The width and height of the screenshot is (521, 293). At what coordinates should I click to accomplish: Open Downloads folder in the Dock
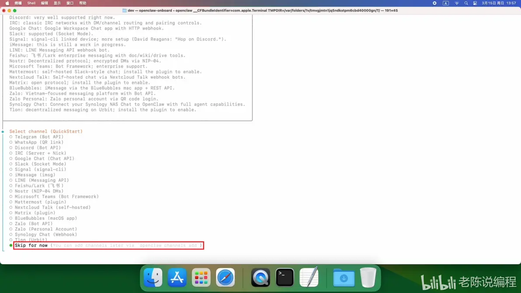tap(344, 277)
